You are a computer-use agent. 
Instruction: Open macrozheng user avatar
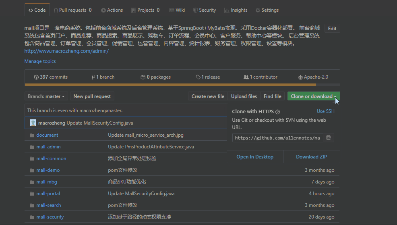33,123
